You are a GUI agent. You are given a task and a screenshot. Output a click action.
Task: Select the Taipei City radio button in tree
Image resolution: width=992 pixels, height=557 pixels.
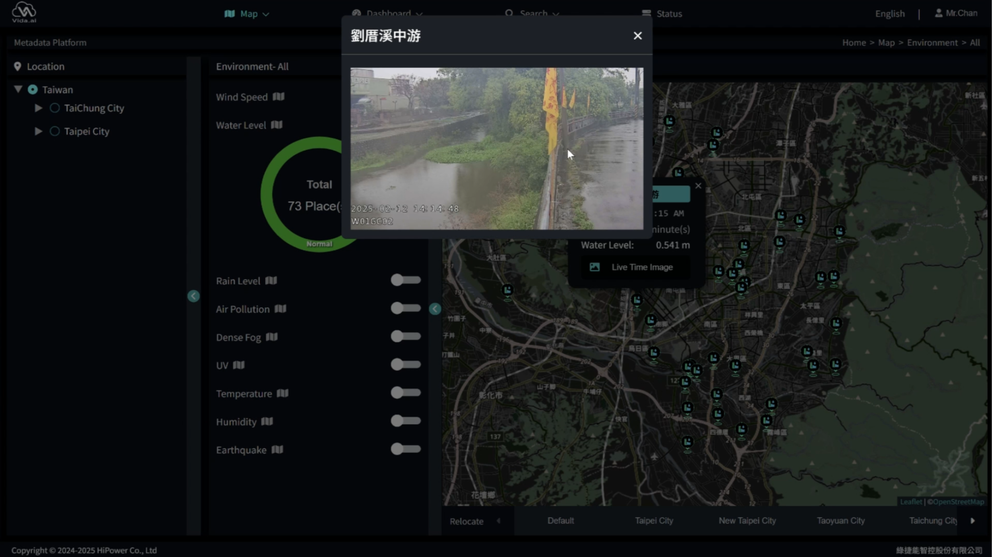coord(55,131)
